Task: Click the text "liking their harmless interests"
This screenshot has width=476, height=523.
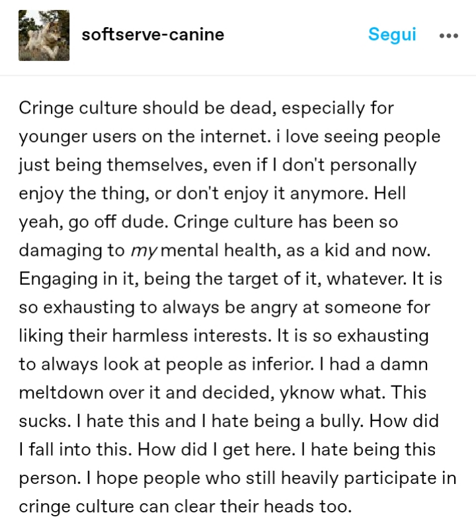Action: (x=143, y=336)
